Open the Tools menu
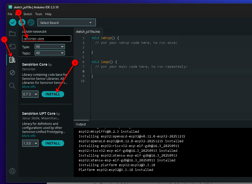The width and height of the screenshot is (252, 184). 38,14
